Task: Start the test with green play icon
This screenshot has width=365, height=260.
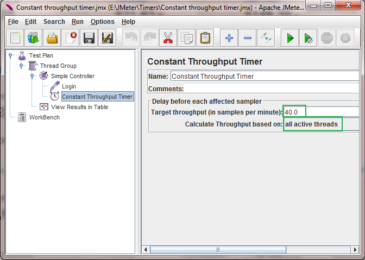Action: pos(290,37)
